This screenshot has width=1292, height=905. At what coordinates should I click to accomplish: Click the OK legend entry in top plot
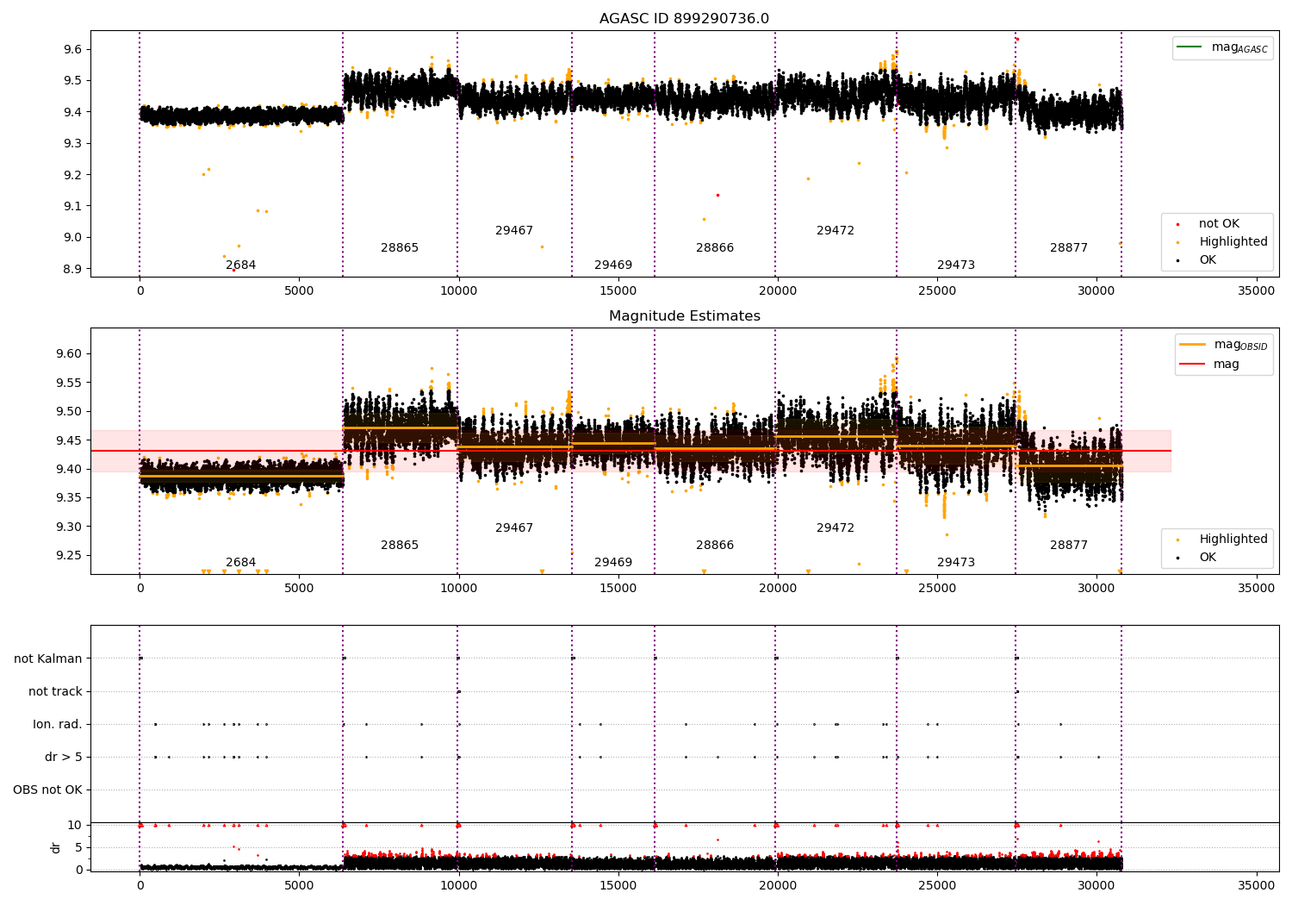click(1206, 260)
